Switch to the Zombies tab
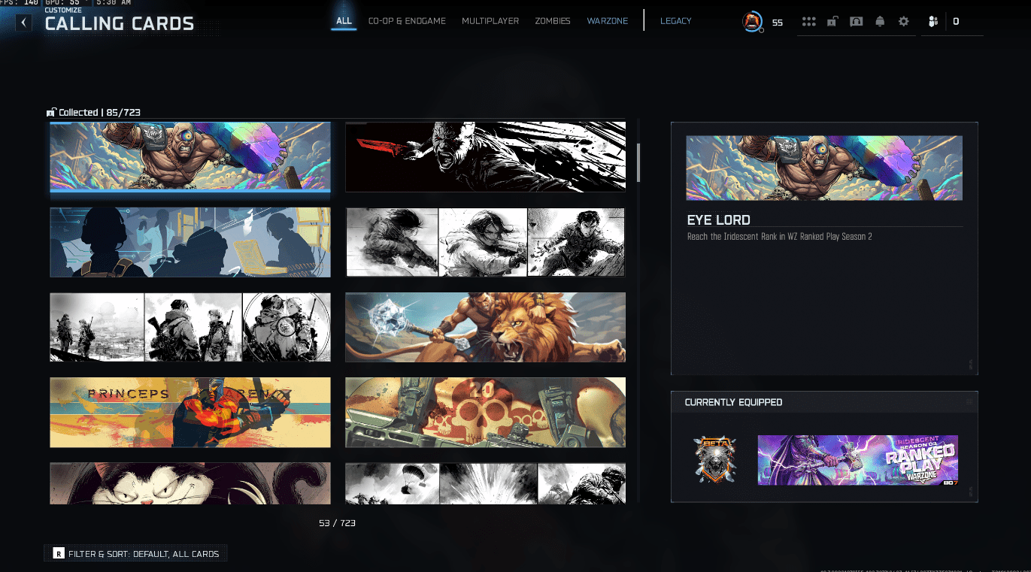This screenshot has width=1031, height=572. point(552,21)
